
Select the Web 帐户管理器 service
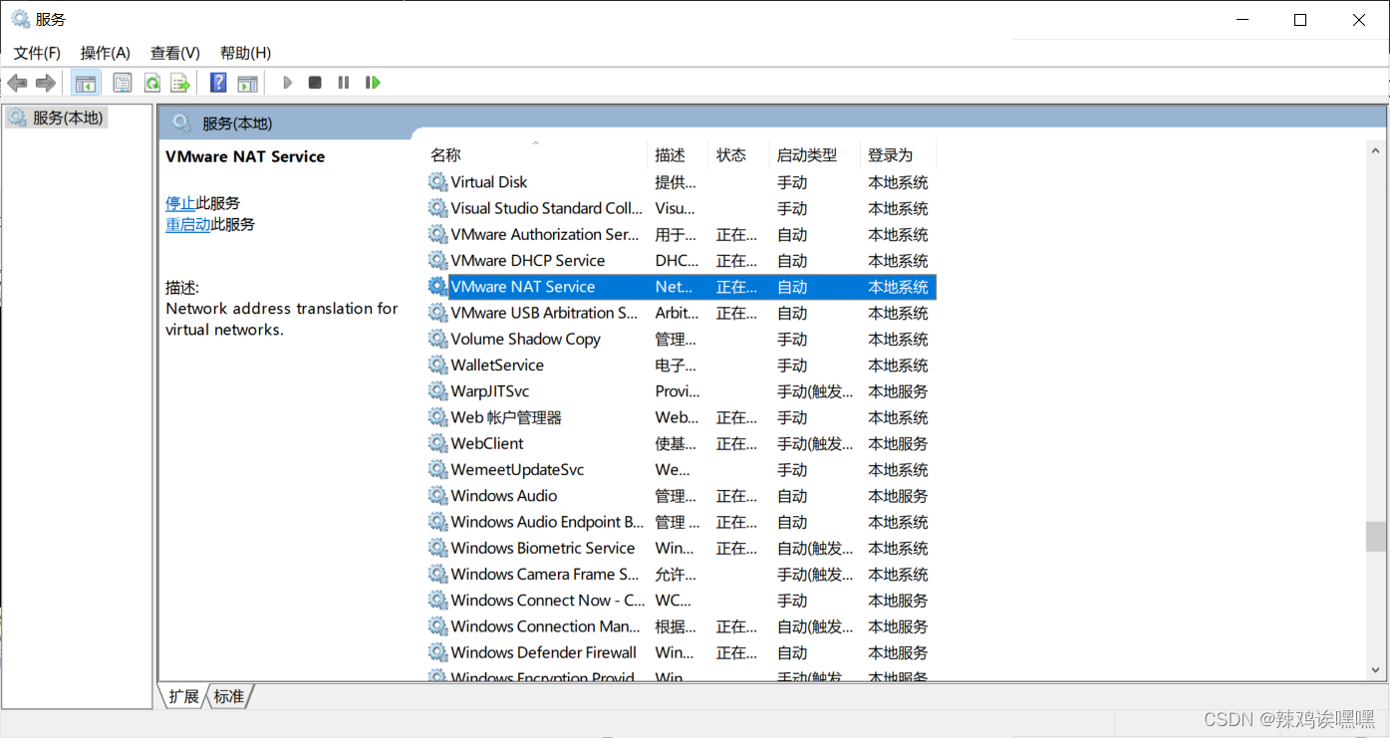click(682, 417)
